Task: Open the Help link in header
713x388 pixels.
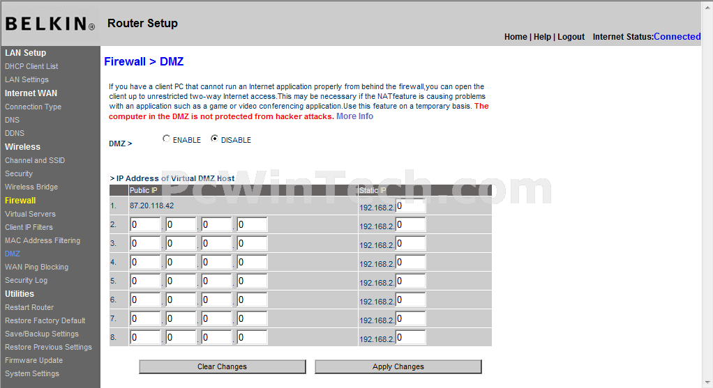Action: coord(542,37)
